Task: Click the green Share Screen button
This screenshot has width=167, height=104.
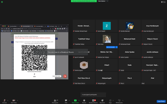Action: click(x=75, y=101)
